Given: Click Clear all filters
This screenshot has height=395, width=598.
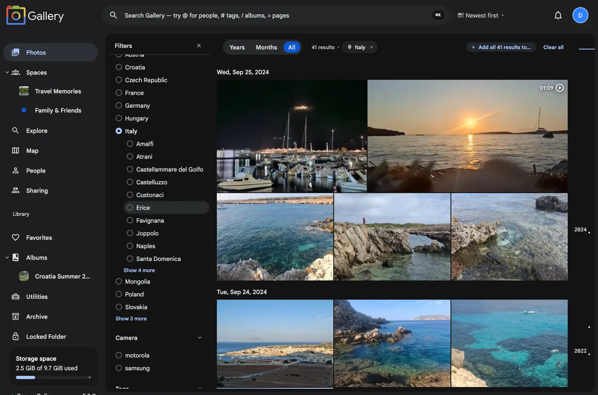Looking at the screenshot, I should (553, 47).
